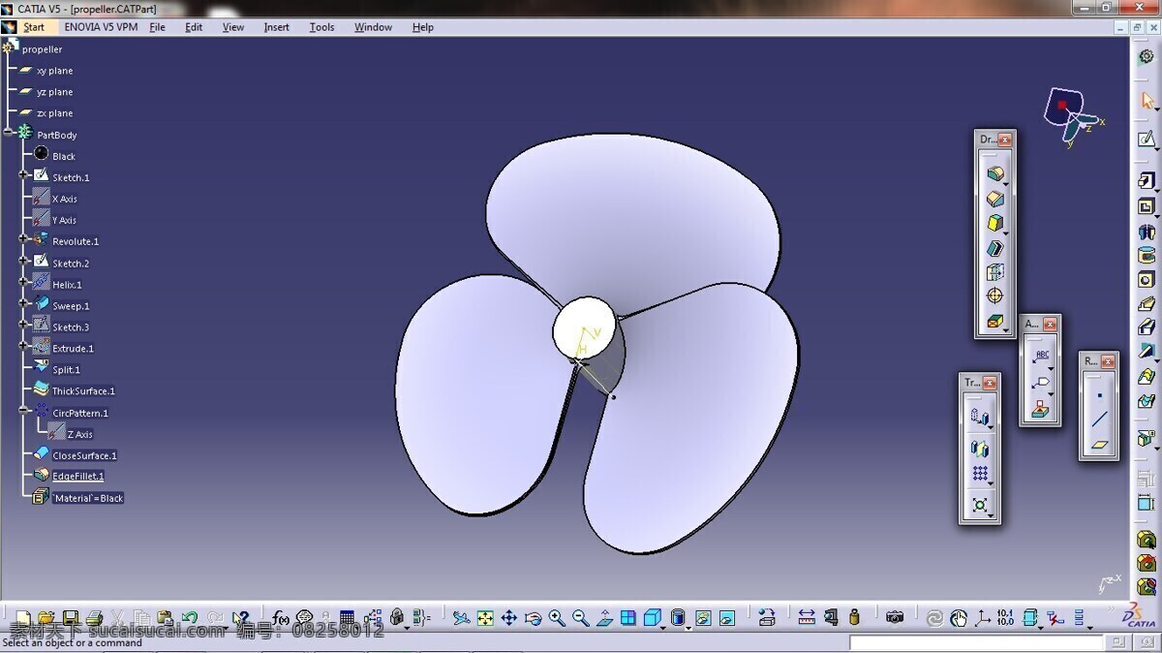Select the Mirror tool in Transformation toolbar
1162x653 pixels.
tap(979, 449)
